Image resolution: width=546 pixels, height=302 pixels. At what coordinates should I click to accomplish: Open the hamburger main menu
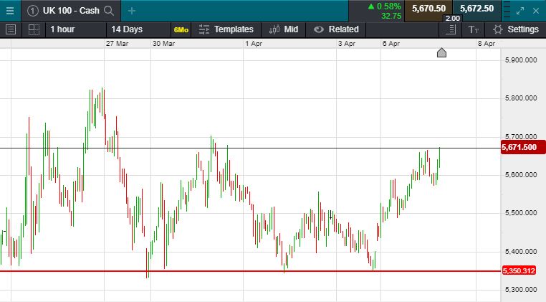[9, 10]
